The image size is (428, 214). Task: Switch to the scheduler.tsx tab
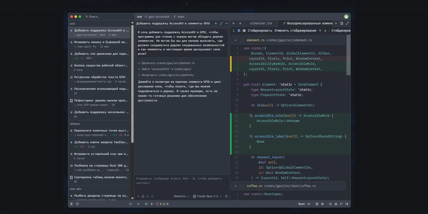point(261,23)
